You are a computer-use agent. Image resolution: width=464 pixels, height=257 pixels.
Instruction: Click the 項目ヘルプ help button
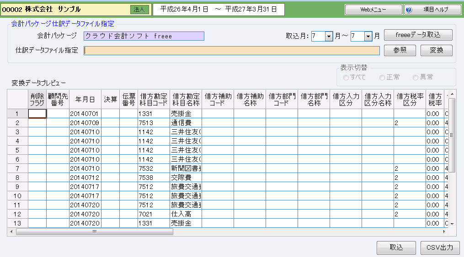point(432,10)
